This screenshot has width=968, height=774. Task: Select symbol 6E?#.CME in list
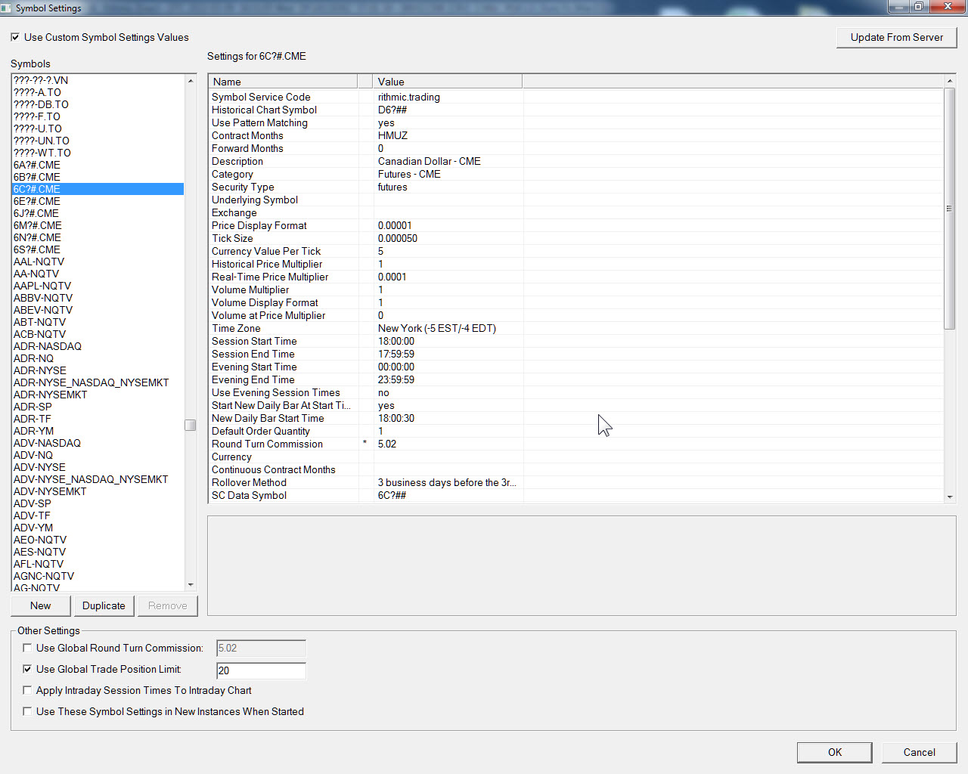[98, 201]
